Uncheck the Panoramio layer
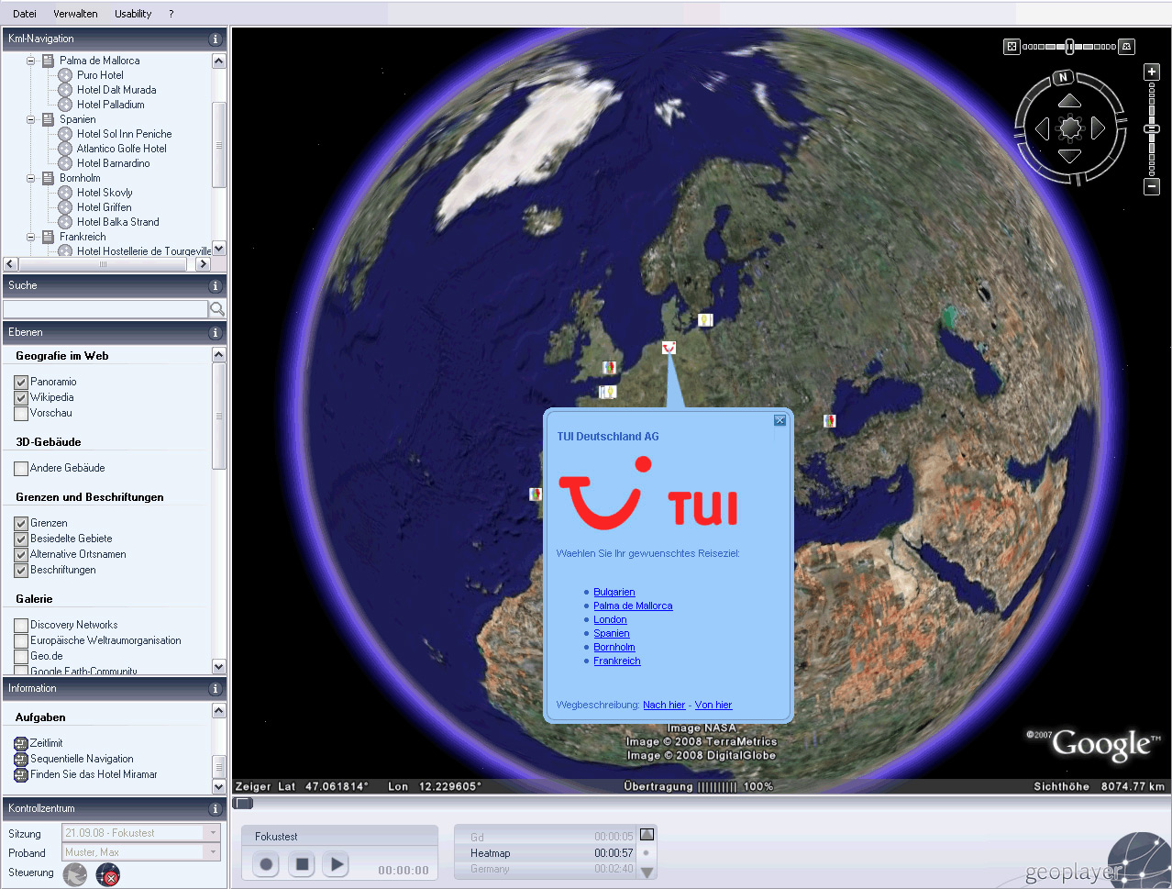The height and width of the screenshot is (889, 1172). point(21,382)
